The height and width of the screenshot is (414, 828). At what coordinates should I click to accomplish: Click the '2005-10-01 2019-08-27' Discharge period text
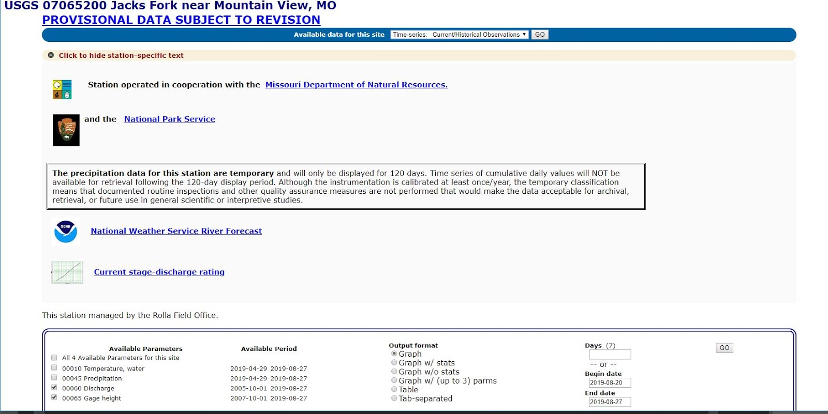point(269,388)
